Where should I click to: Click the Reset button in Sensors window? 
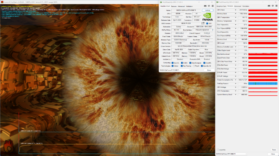(x=274, y=150)
